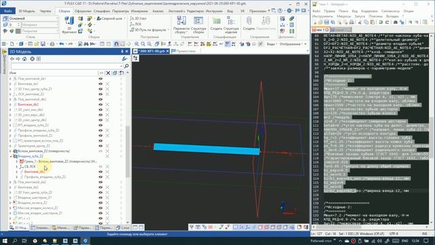Toggle suppress X for ЛСК_винтовая_Z2 row

point(107,94)
